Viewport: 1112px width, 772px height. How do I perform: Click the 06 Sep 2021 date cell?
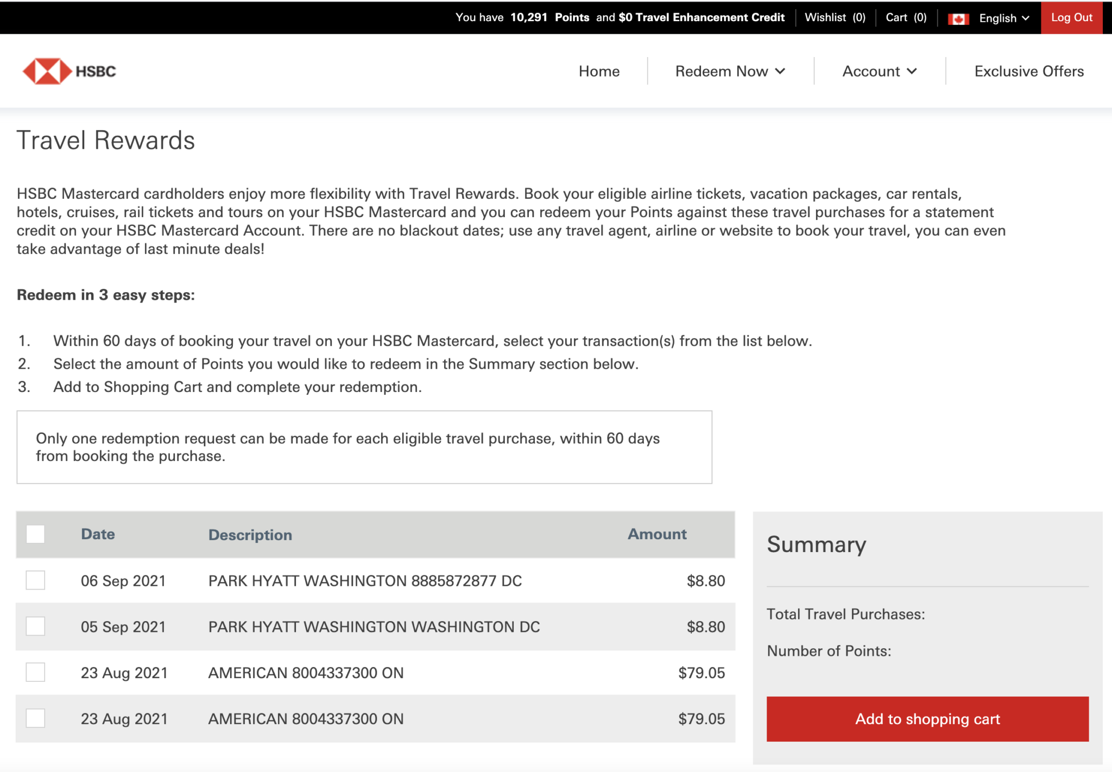tap(123, 581)
